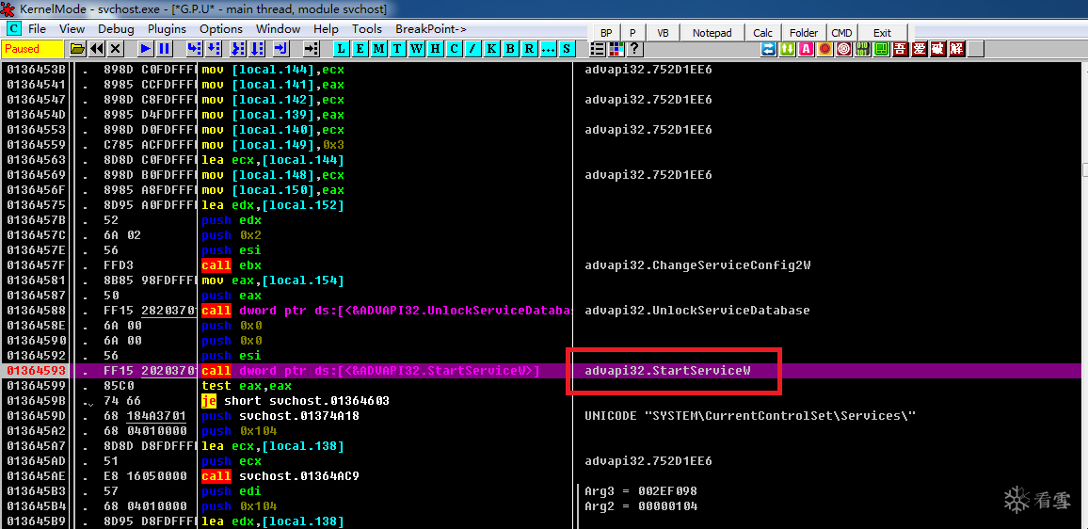Click the green window layout icon
This screenshot has width=1088, height=529.
click(x=881, y=49)
